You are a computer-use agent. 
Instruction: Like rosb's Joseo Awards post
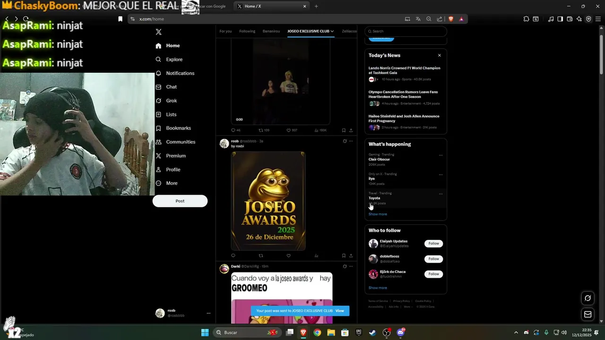pos(288,256)
